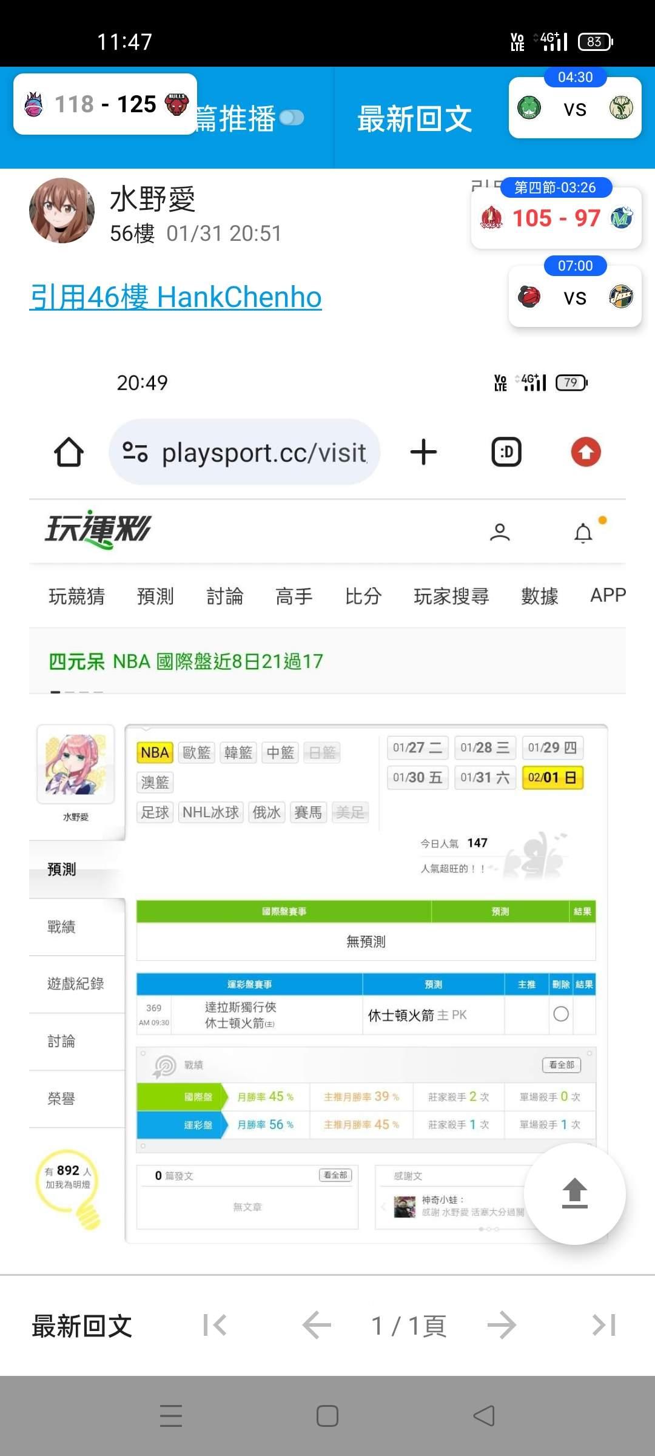Select the 01/31 六 date button

coord(485,778)
